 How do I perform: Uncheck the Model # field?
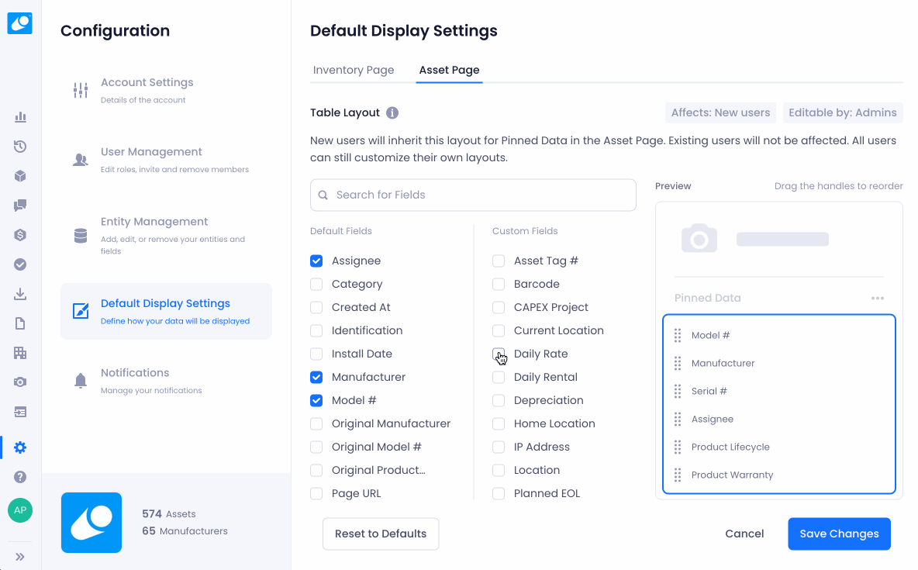coord(316,400)
